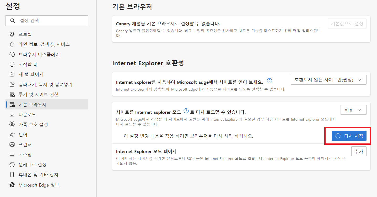The height and width of the screenshot is (197, 377).
Task: Click the palette icon for 브라우저 디스플레이
Action: [x=12, y=54]
